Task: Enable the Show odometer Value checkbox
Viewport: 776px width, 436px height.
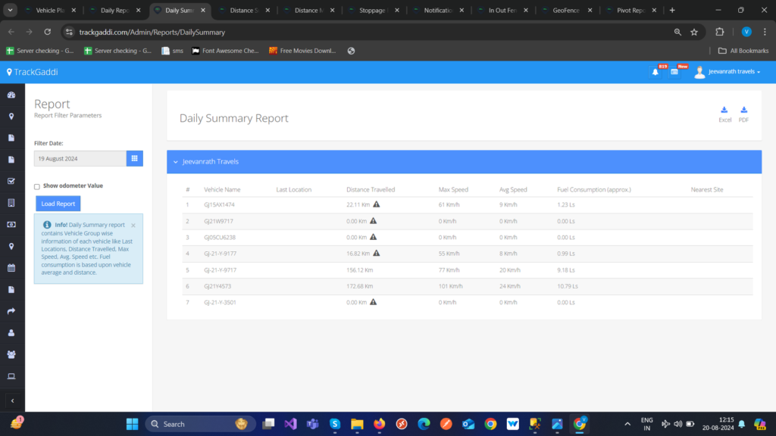Action: coord(37,187)
